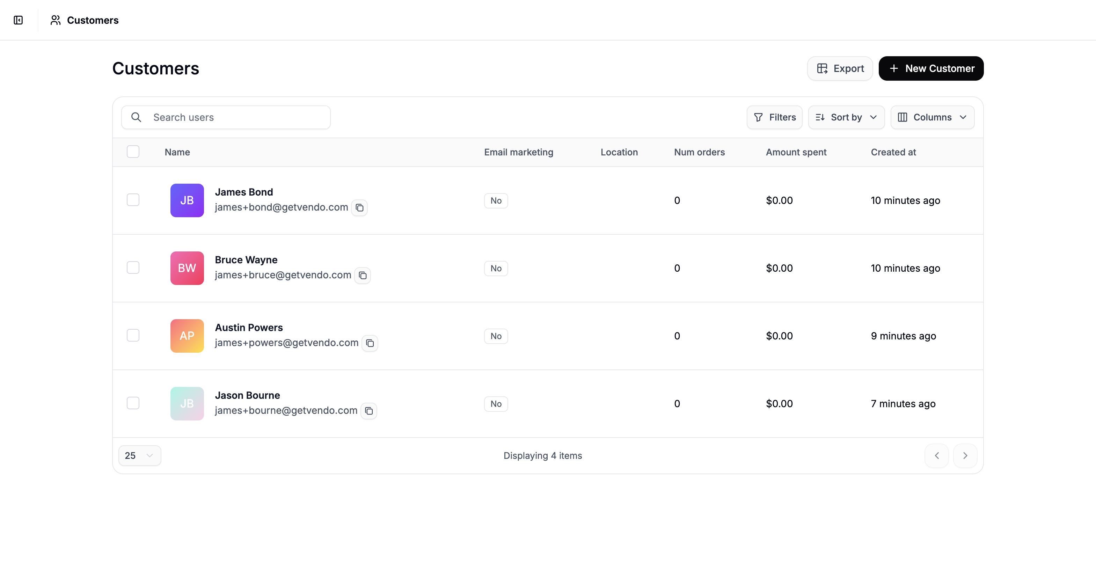Image resolution: width=1096 pixels, height=579 pixels.
Task: Copy james+bruce@getvendo.com email address
Action: pyautogui.click(x=363, y=275)
